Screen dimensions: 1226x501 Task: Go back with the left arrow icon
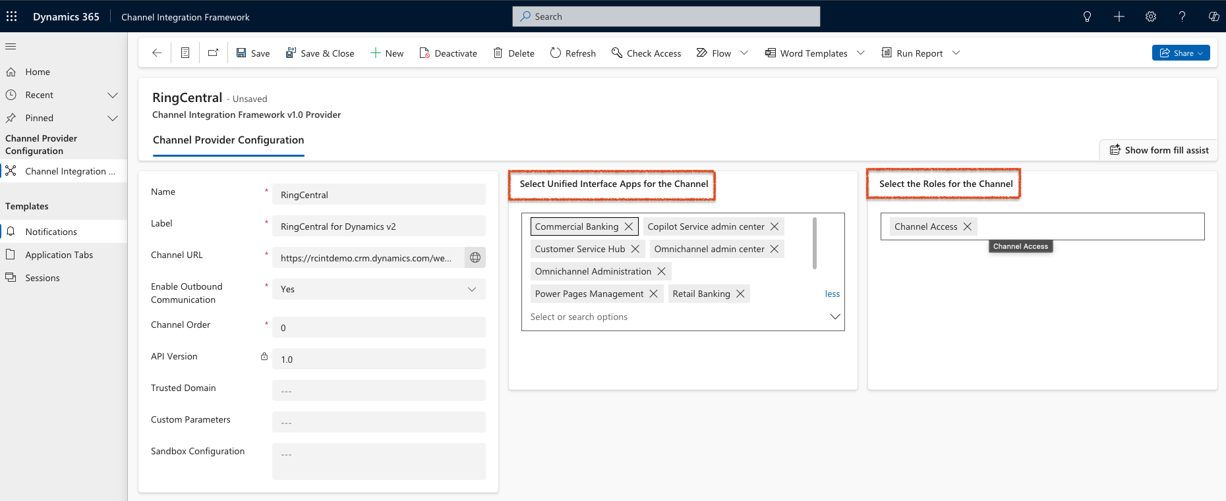pyautogui.click(x=157, y=53)
